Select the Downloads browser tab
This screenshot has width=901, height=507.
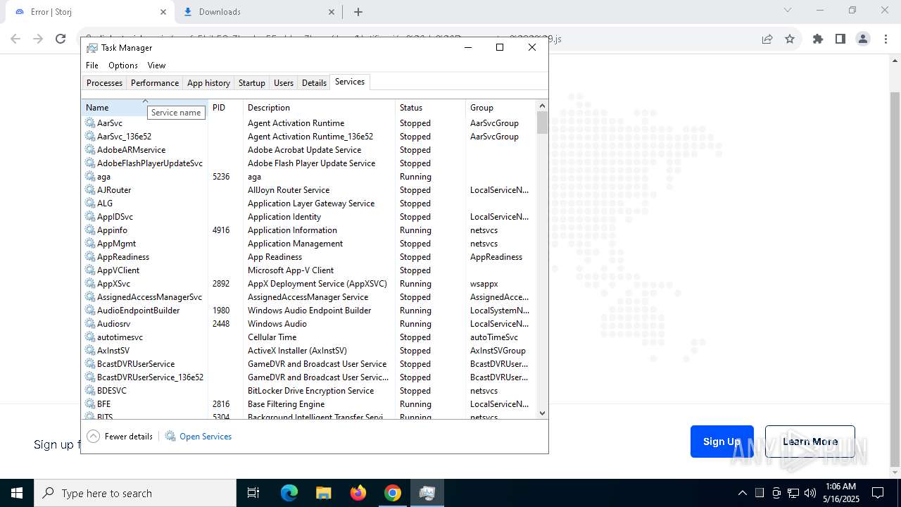(x=257, y=12)
